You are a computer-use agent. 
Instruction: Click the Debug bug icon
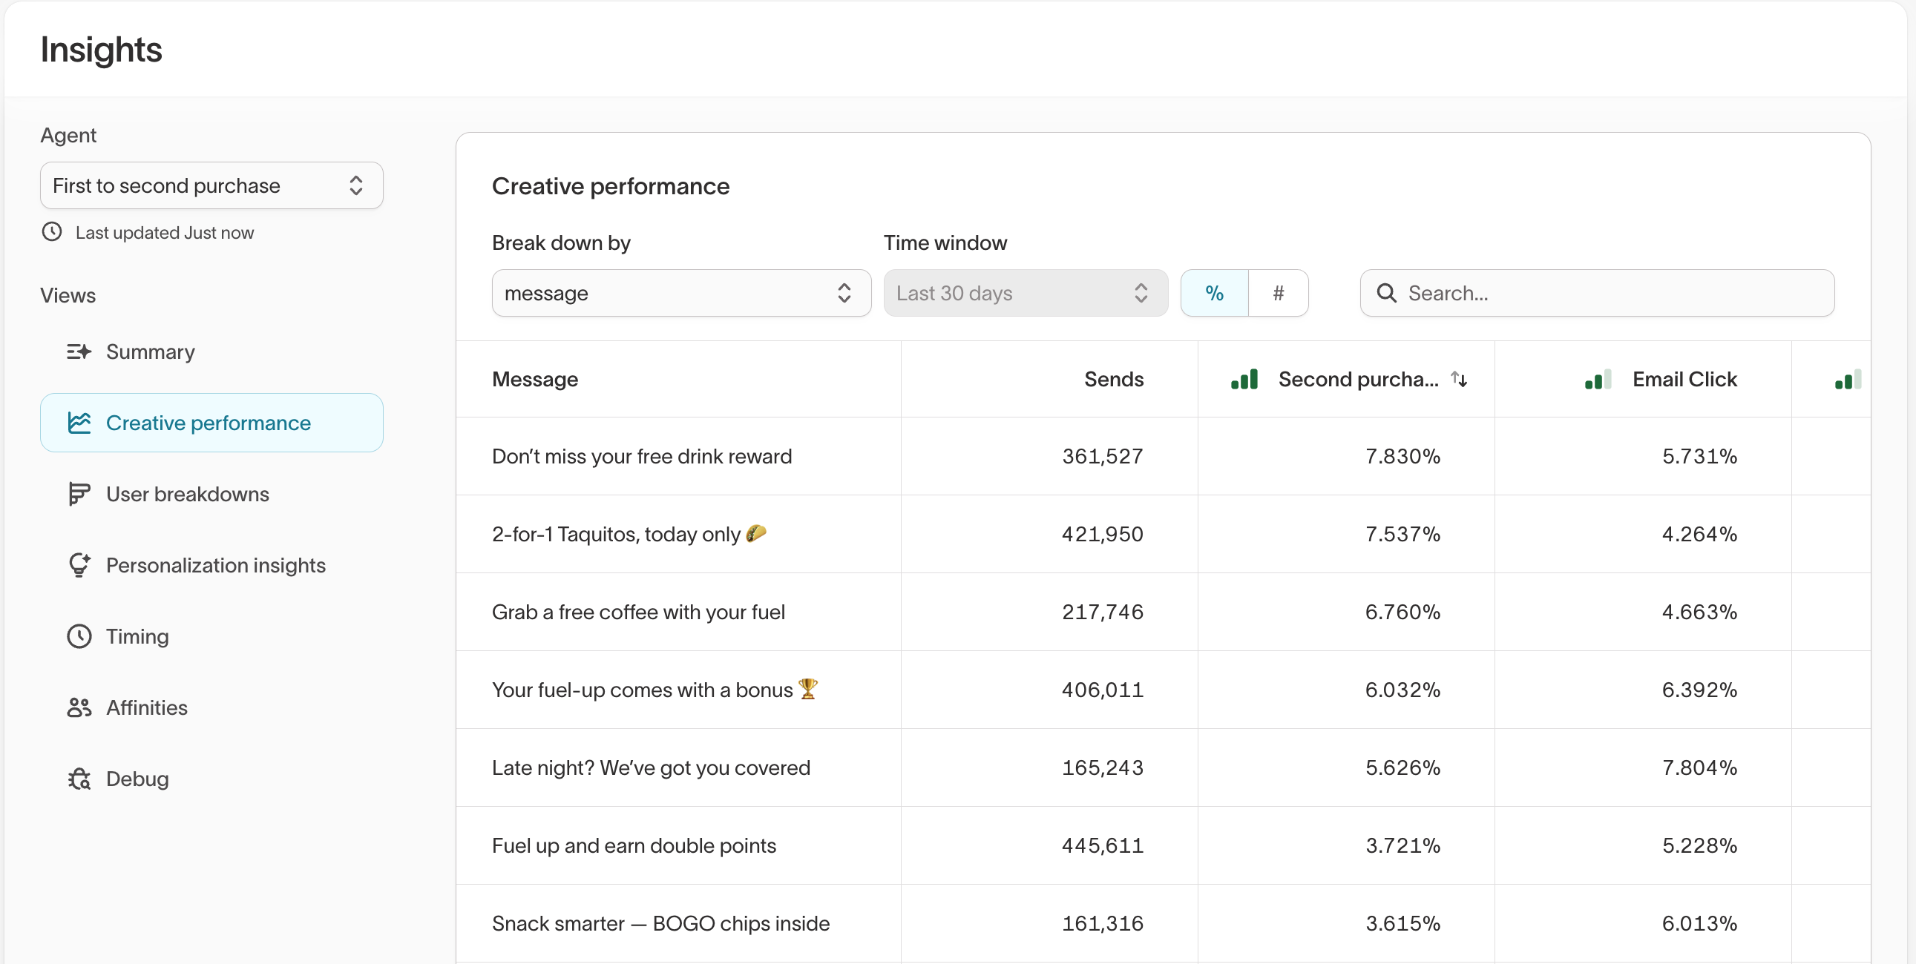pos(79,778)
